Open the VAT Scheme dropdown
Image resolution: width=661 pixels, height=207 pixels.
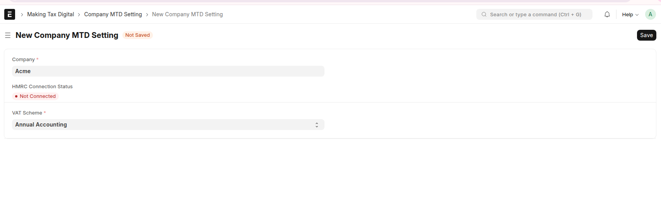pyautogui.click(x=168, y=125)
